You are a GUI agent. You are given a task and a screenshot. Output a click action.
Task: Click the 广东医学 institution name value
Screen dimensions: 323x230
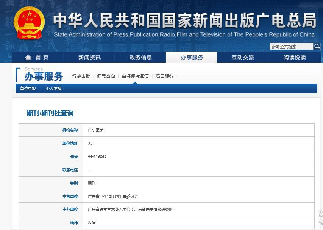tap(95, 130)
